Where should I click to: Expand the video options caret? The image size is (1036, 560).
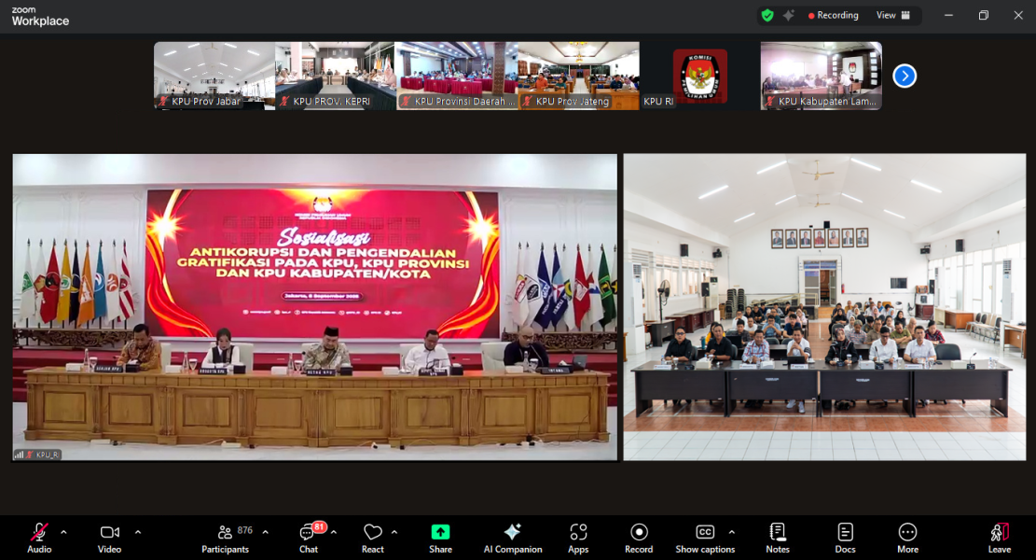(x=138, y=532)
